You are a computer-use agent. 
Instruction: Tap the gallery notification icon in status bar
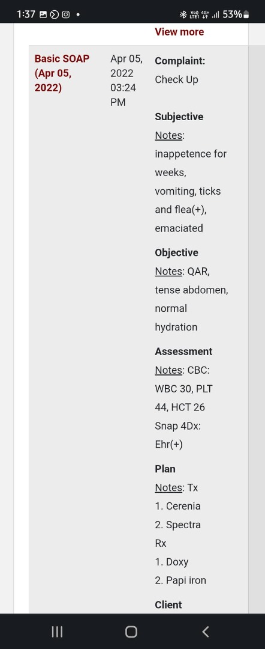(43, 14)
